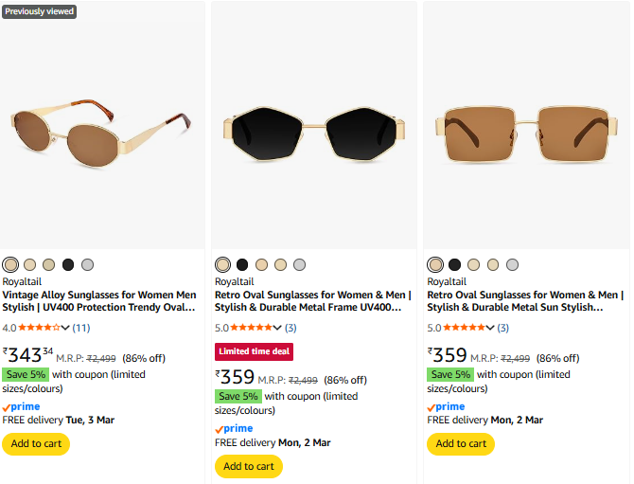Click the star rating of the middle product
This screenshot has width=634, height=484.
252,328
